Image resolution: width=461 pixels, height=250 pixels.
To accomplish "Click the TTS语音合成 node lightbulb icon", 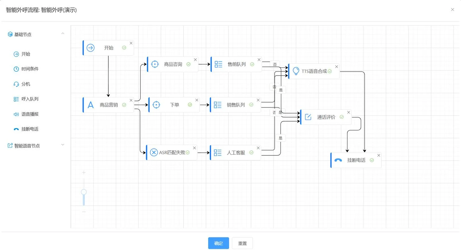I will point(296,71).
